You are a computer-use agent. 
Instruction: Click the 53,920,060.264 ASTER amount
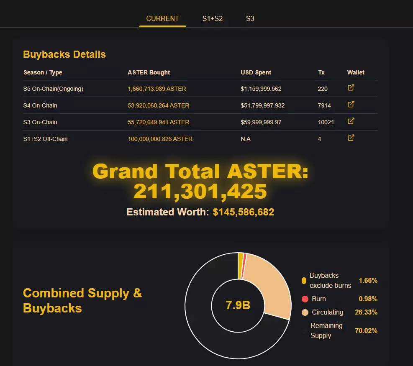pos(158,105)
